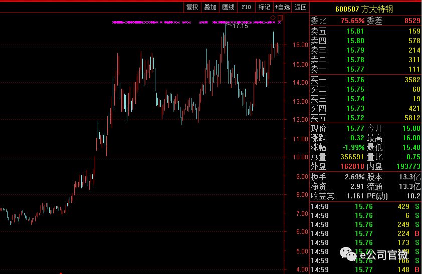
Task: Click the 复权 toolbar button
Action: pos(192,7)
